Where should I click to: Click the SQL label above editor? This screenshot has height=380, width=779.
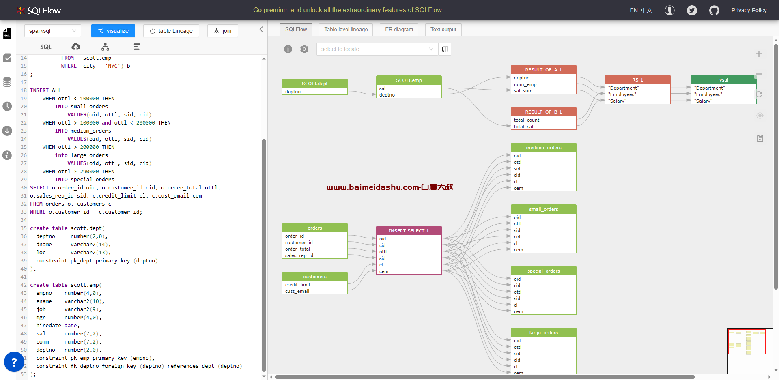tap(46, 47)
